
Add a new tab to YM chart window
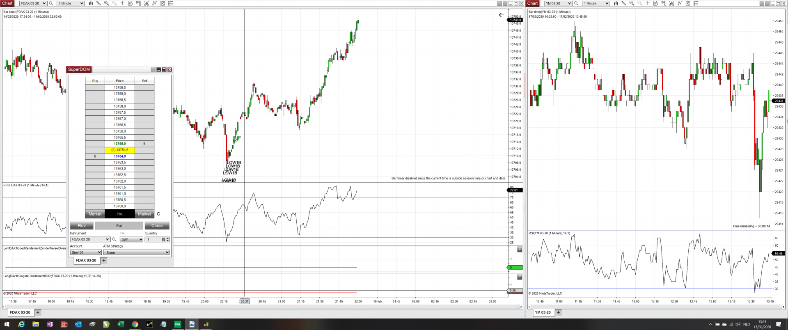tap(558, 312)
